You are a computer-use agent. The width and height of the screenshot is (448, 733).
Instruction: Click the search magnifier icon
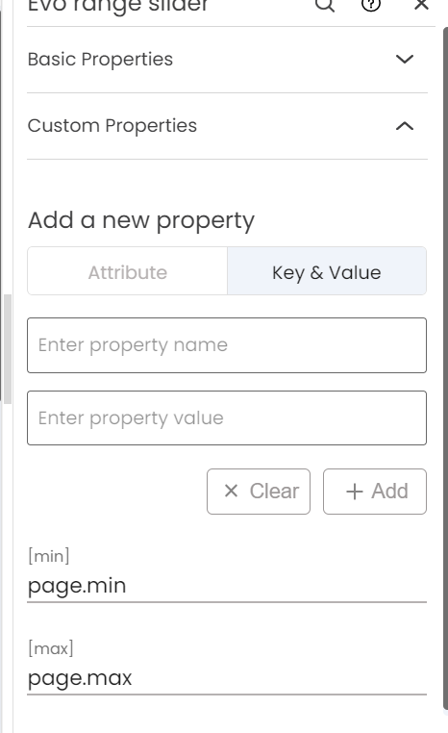click(325, 5)
